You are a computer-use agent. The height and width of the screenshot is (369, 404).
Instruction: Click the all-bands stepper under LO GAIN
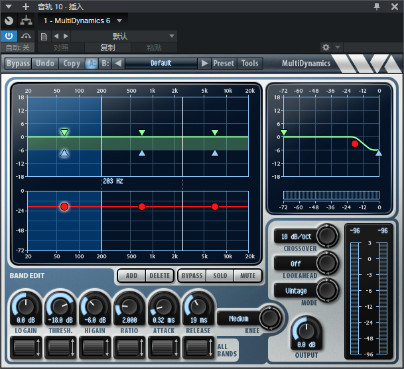[26, 347]
